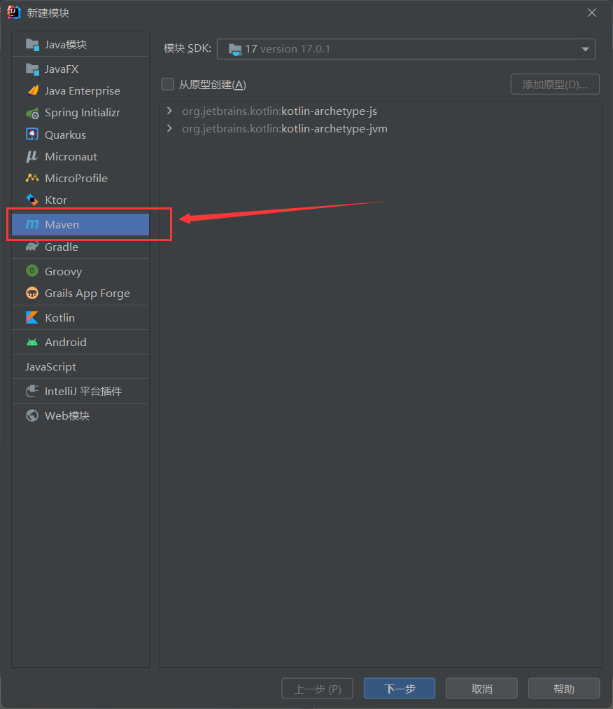The height and width of the screenshot is (709, 613).
Task: Select the Grails App Forge label text
Action: click(87, 293)
